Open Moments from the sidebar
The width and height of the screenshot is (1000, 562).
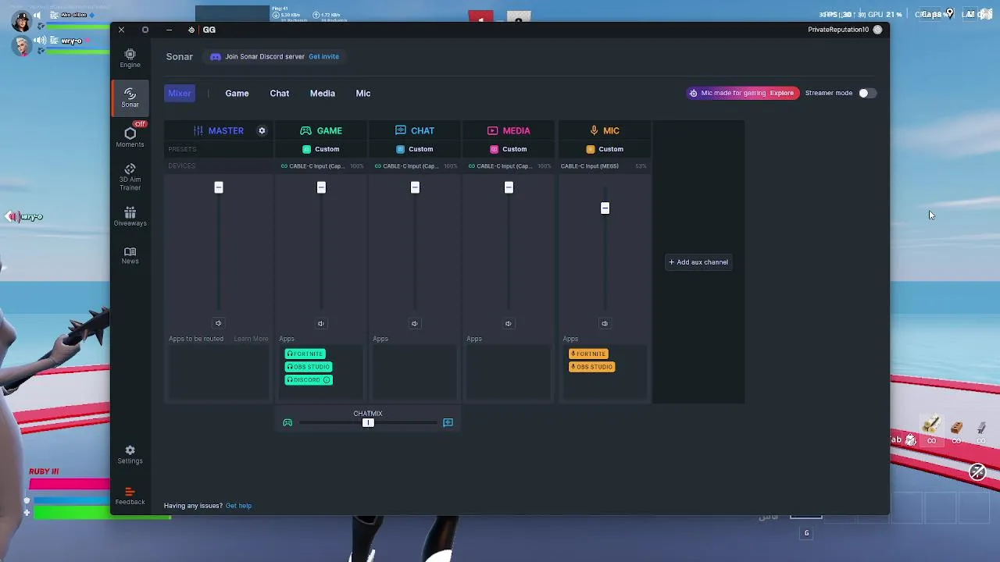click(x=130, y=137)
